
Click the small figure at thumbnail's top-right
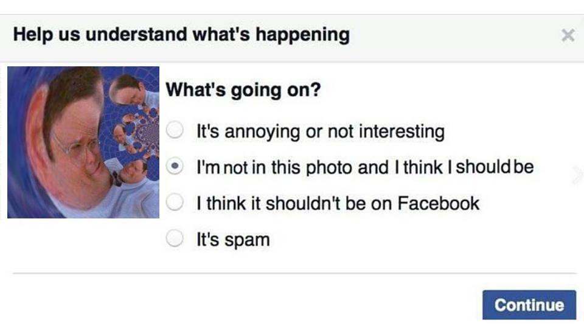tap(133, 88)
